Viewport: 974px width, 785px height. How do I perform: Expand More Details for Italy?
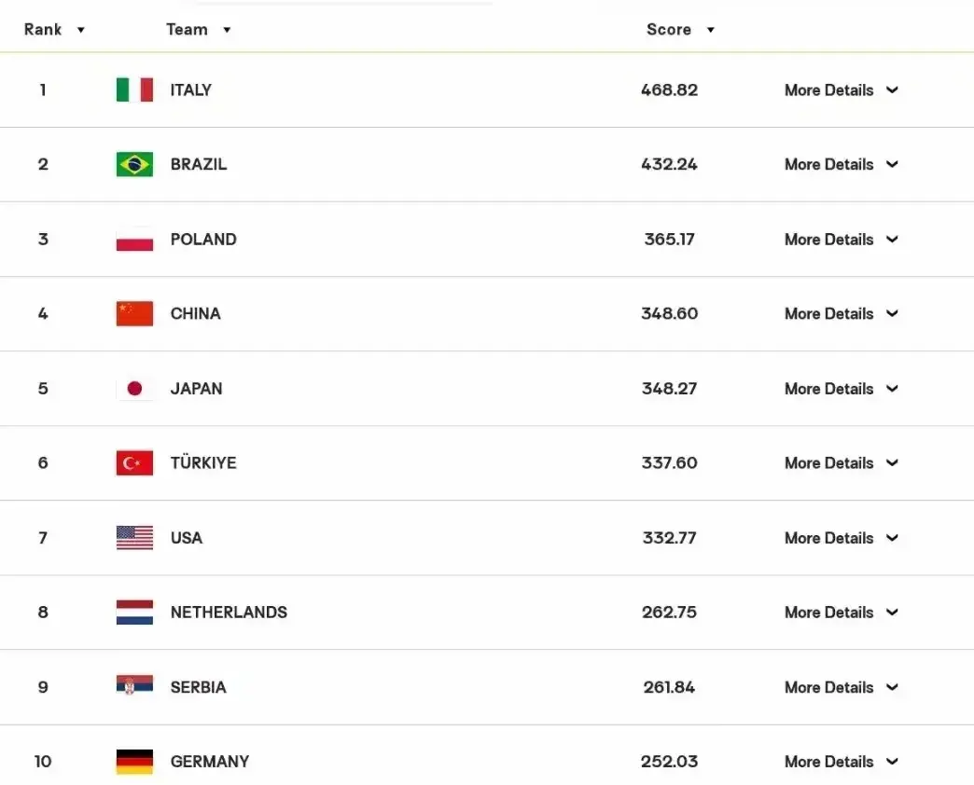click(842, 90)
